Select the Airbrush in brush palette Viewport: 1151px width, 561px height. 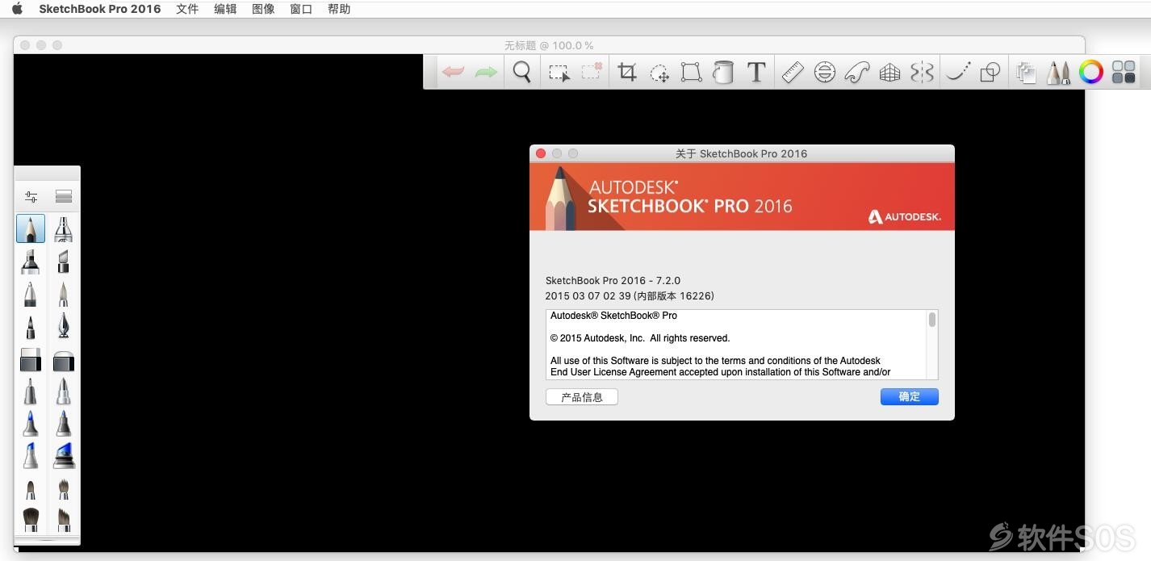point(64,228)
